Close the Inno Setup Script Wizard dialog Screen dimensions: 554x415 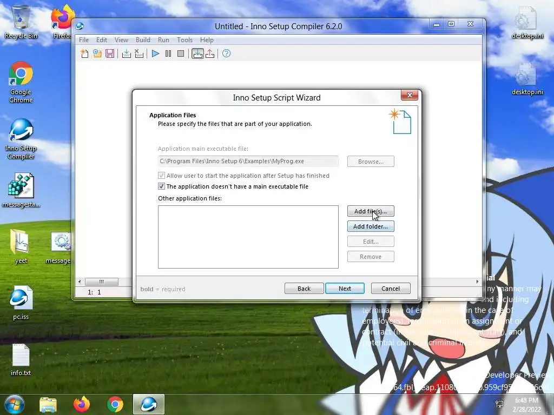coord(410,95)
